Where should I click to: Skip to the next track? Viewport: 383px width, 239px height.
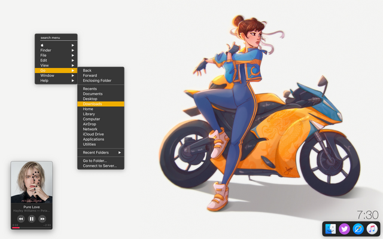[x=42, y=219]
